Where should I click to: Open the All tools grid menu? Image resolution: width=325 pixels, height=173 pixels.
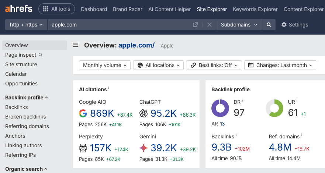pyautogui.click(x=56, y=9)
